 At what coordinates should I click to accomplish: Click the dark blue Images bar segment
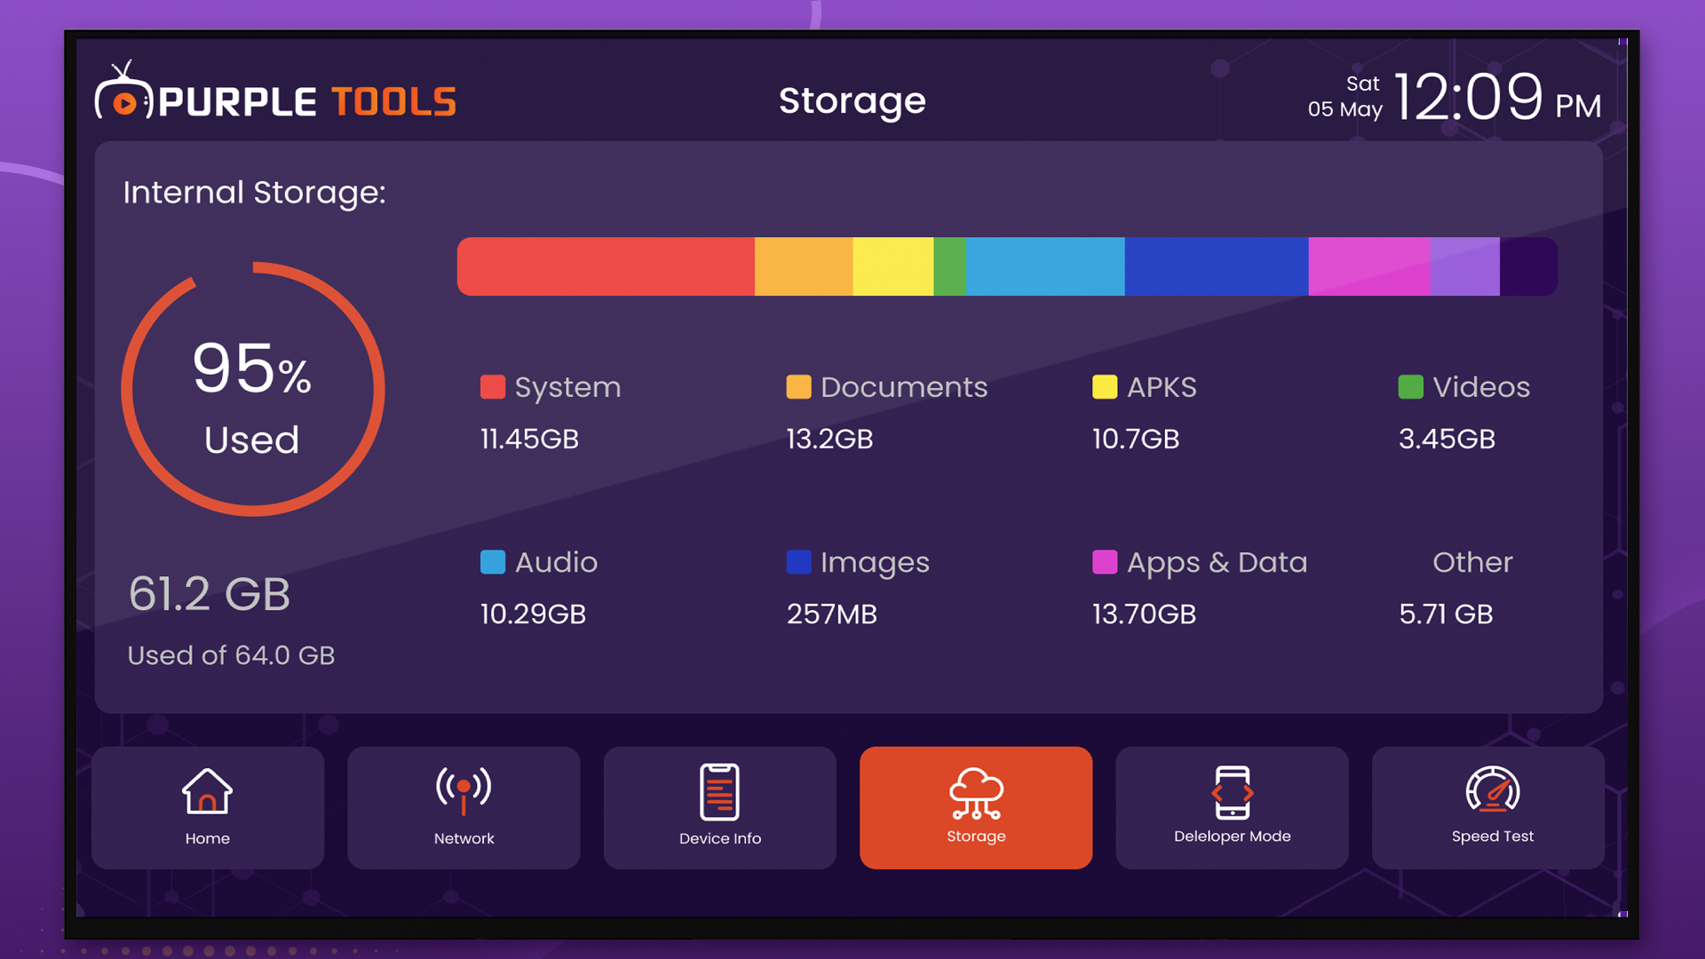[1216, 266]
